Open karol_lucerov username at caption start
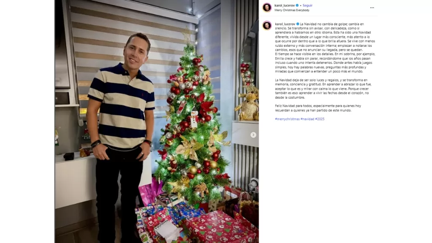 point(285,24)
